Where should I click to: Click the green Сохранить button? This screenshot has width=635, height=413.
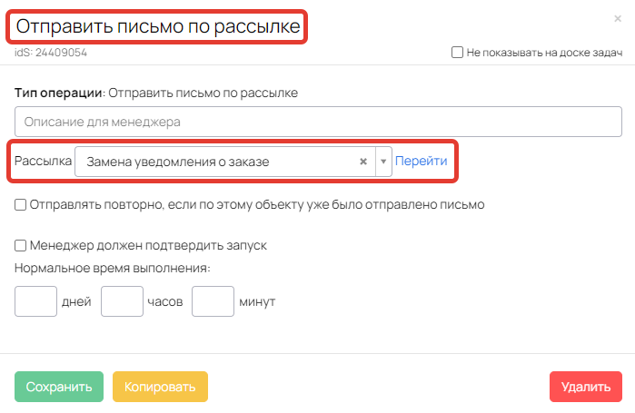tap(59, 387)
